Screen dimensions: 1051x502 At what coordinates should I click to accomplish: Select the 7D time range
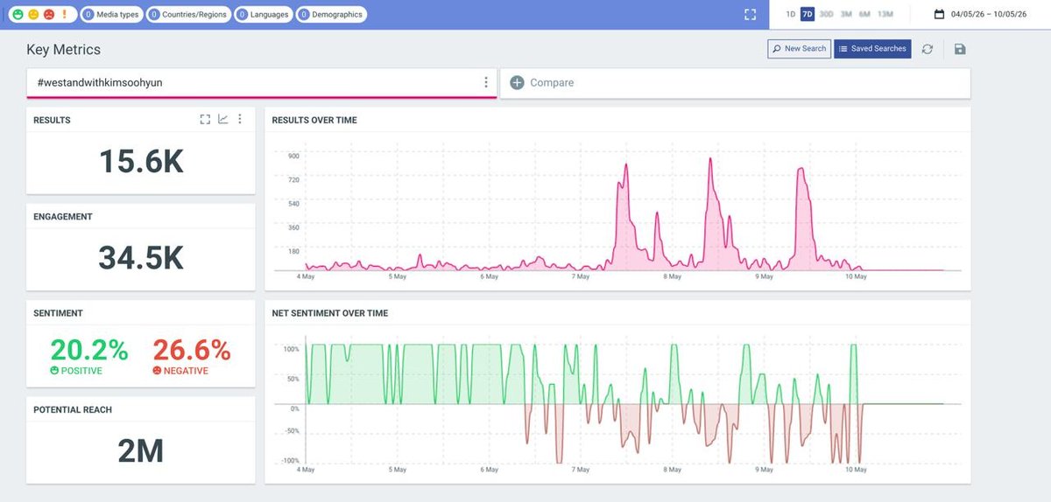808,14
